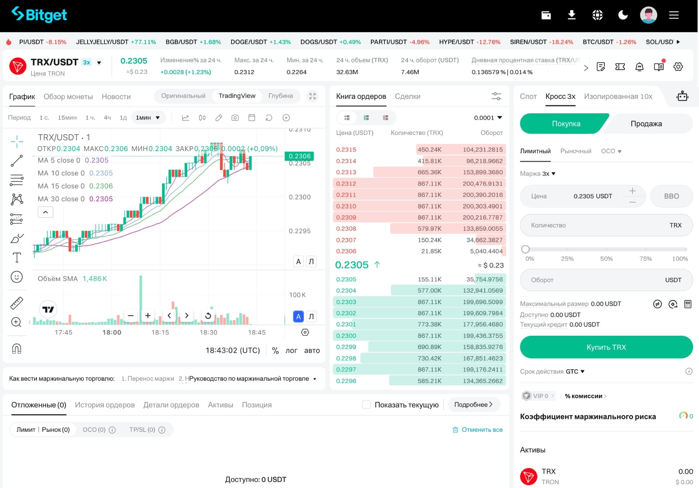
Task: Switch to Обзор монеты tab
Action: [68, 96]
